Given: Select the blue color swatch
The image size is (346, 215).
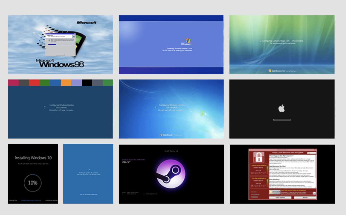Looking at the screenshot, I should pos(55,82).
